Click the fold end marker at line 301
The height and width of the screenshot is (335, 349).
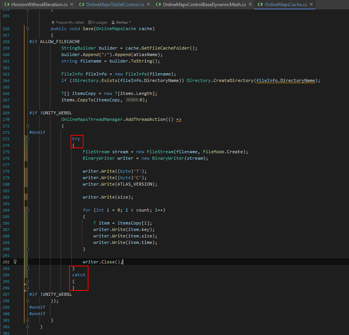[x=27, y=320]
